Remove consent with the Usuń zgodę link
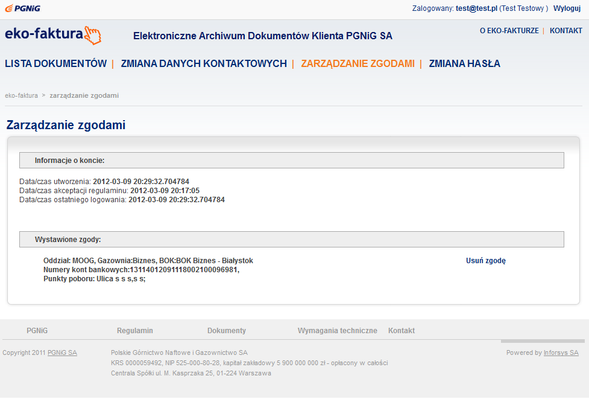This screenshot has height=405, width=589. pyautogui.click(x=486, y=261)
